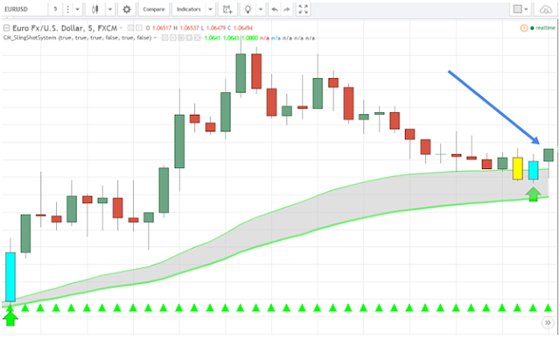
Task: Expand the dropdown beside the lightbulb
Action: click(x=261, y=10)
